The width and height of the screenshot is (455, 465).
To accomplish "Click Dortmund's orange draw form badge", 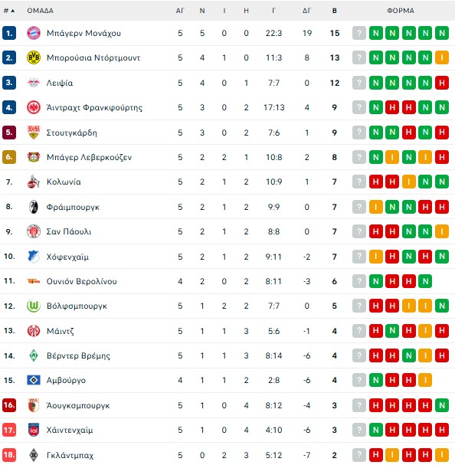I will click(x=442, y=57).
